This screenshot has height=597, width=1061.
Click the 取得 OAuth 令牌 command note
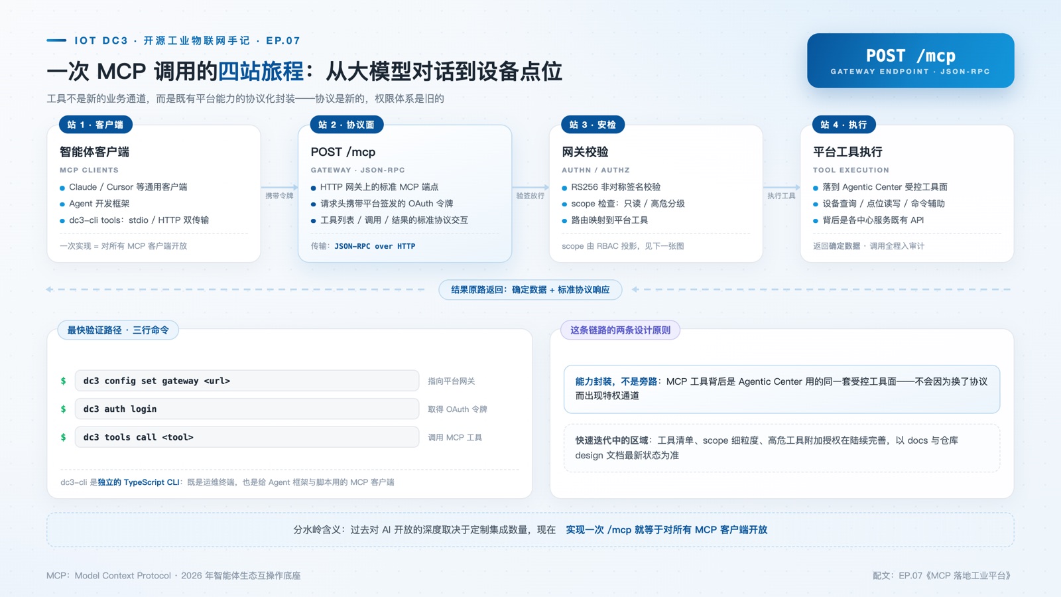(x=458, y=409)
